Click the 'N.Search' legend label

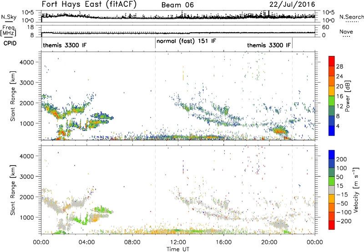[x=351, y=17]
